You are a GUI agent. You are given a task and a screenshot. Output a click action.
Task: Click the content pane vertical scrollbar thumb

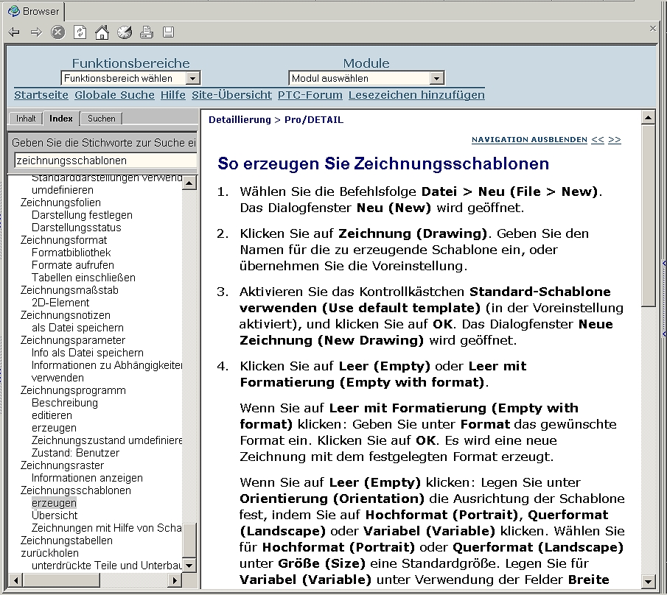pos(648,214)
